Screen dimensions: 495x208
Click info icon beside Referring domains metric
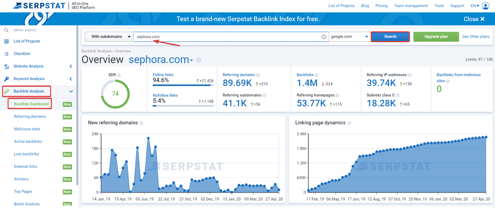pos(258,75)
